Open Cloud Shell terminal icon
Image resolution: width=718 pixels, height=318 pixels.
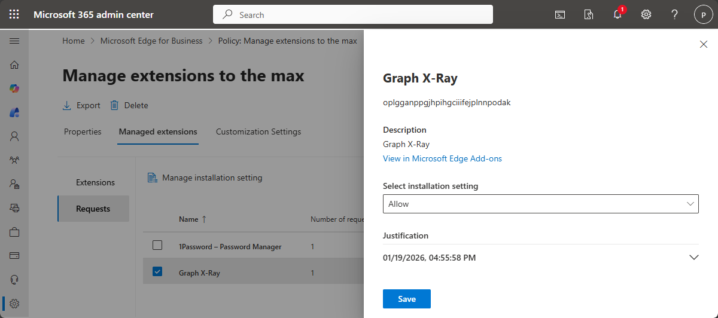(560, 14)
